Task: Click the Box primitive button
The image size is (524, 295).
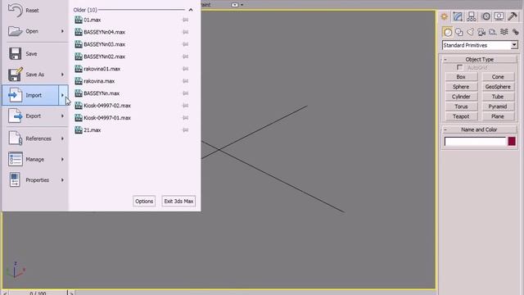Action: pyautogui.click(x=461, y=76)
